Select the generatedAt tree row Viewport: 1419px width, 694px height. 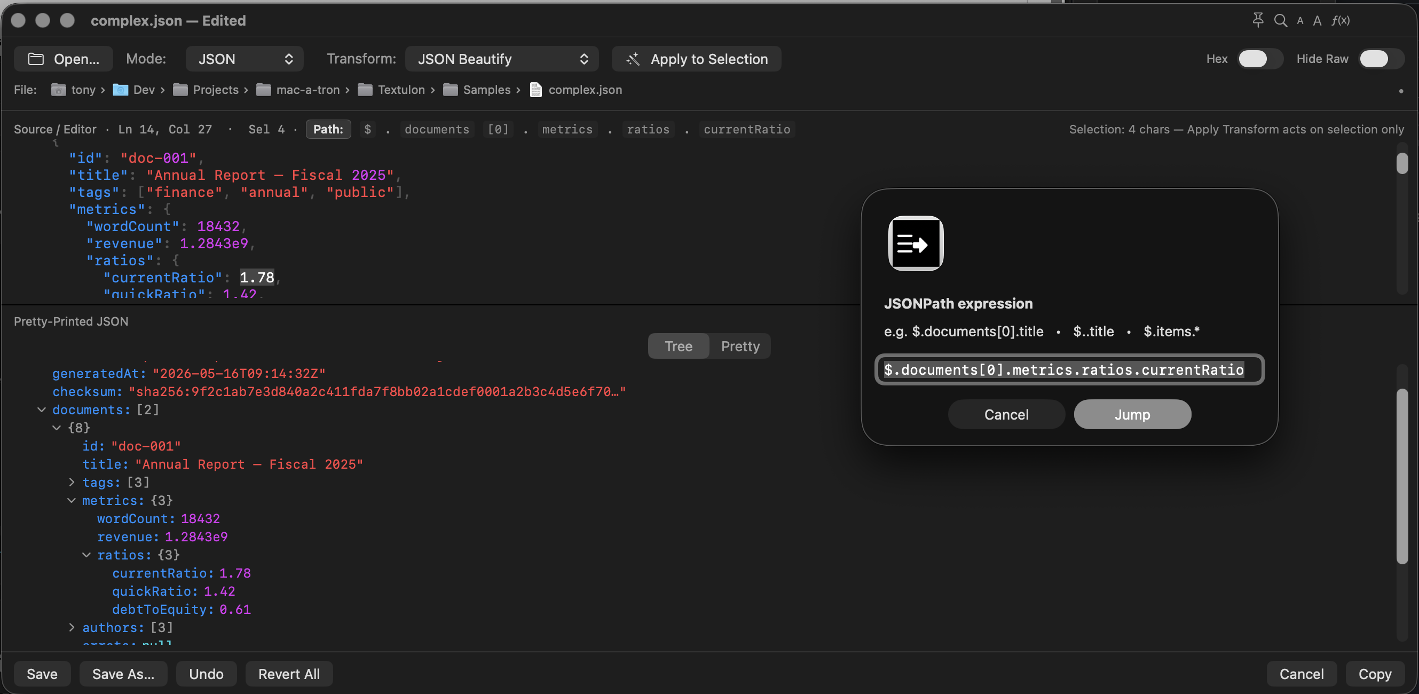click(x=188, y=373)
